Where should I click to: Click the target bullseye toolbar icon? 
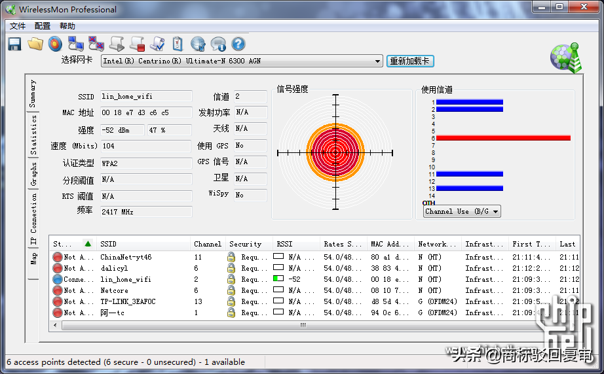[x=56, y=44]
